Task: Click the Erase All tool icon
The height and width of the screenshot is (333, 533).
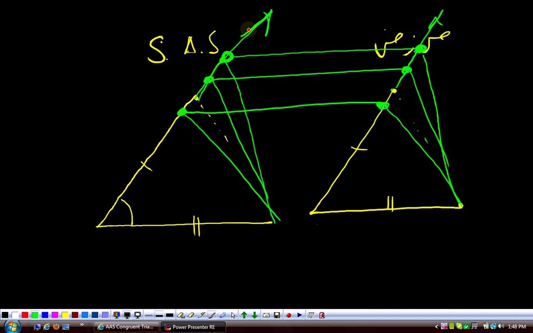Action: [x=181, y=315]
